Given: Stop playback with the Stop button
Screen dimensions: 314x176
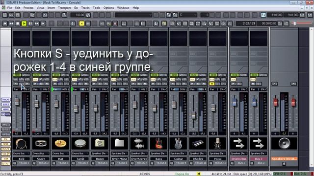Looking at the screenshot, I should [18, 23].
